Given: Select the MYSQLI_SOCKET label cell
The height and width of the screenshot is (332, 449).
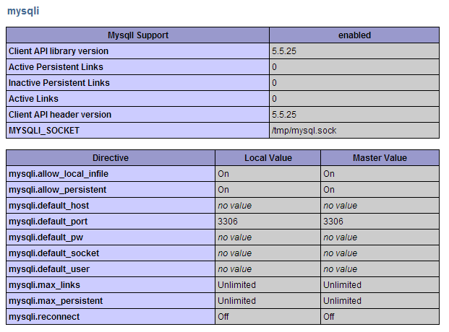Looking at the screenshot, I should click(44, 131).
